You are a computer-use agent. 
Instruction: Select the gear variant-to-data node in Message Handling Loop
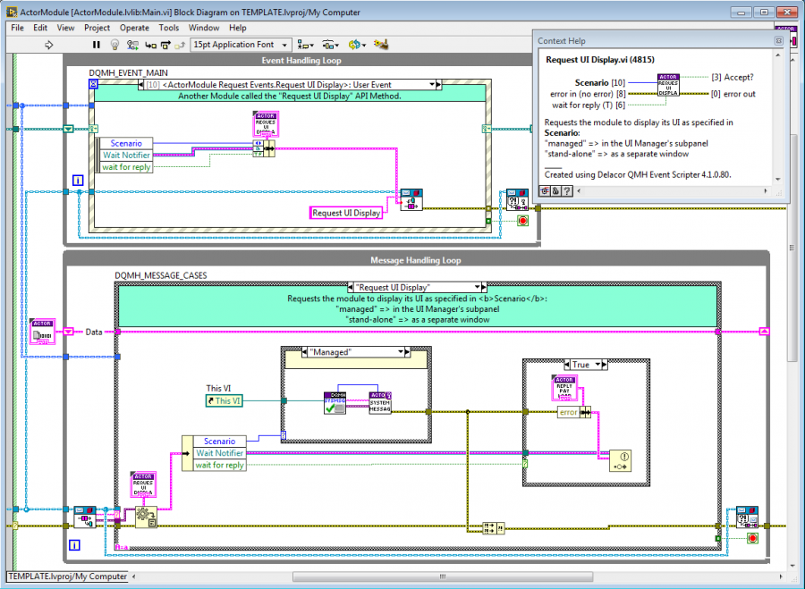pyautogui.click(x=147, y=517)
